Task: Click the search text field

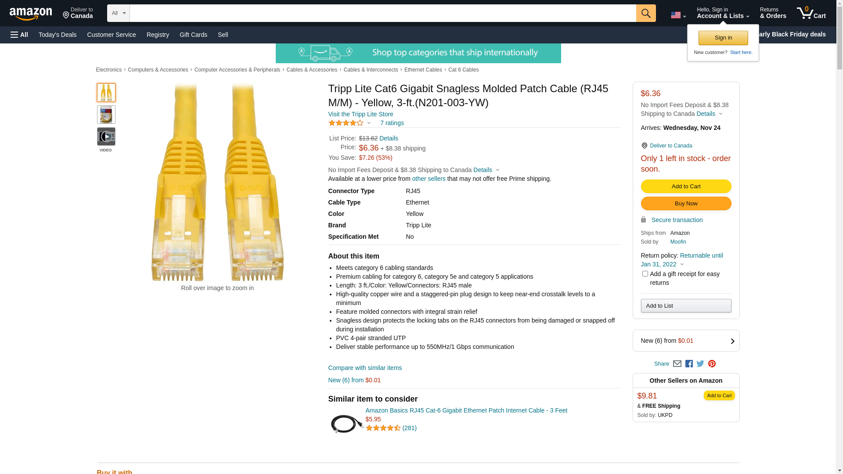Action: tap(382, 13)
